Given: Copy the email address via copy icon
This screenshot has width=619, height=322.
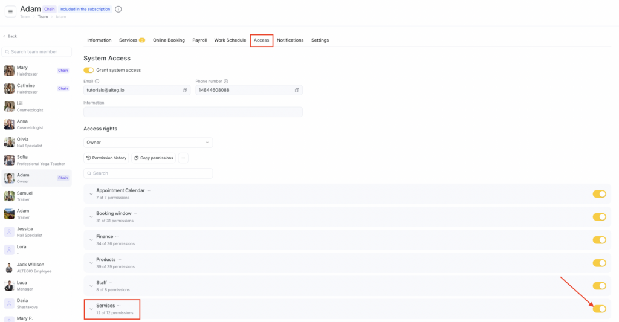Looking at the screenshot, I should pyautogui.click(x=185, y=90).
